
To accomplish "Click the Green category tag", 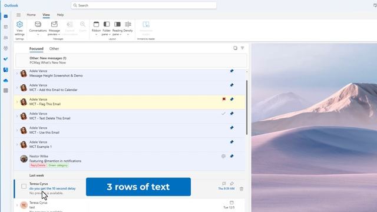I will click(x=58, y=165).
